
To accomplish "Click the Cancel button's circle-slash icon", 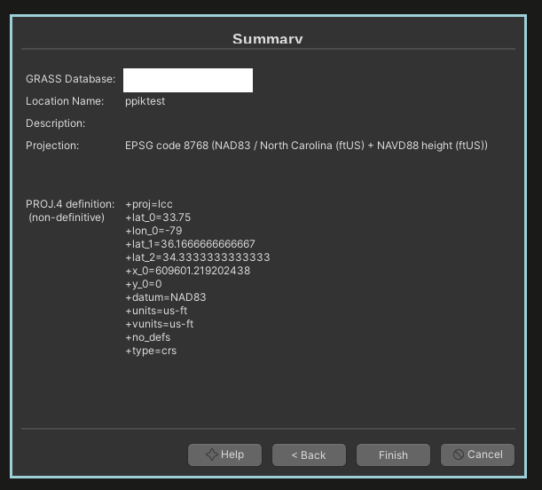I will click(x=459, y=454).
